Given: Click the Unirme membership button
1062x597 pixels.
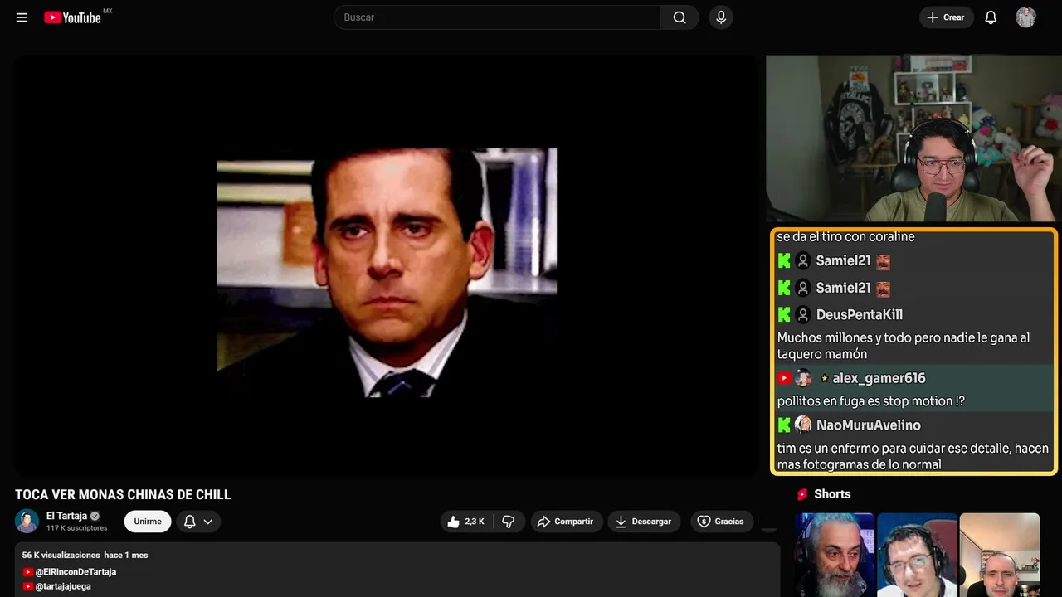Looking at the screenshot, I should 148,522.
